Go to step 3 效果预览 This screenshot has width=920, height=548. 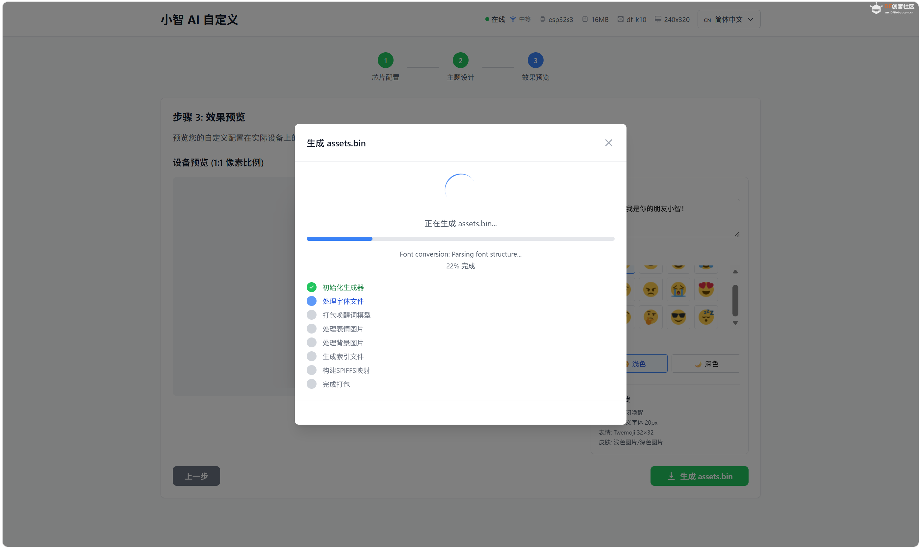535,61
